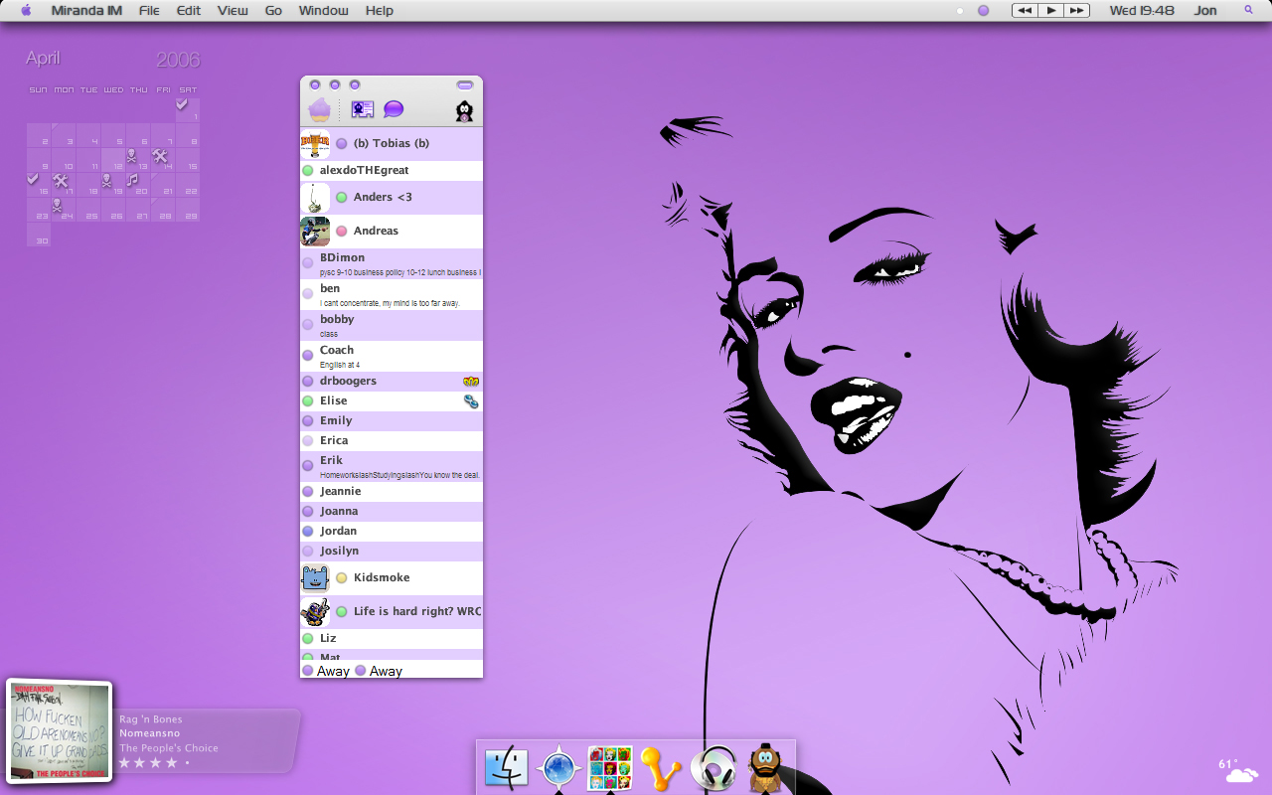Click the pink status dot beside Andreas
Image resolution: width=1272 pixels, height=795 pixels.
coord(342,232)
